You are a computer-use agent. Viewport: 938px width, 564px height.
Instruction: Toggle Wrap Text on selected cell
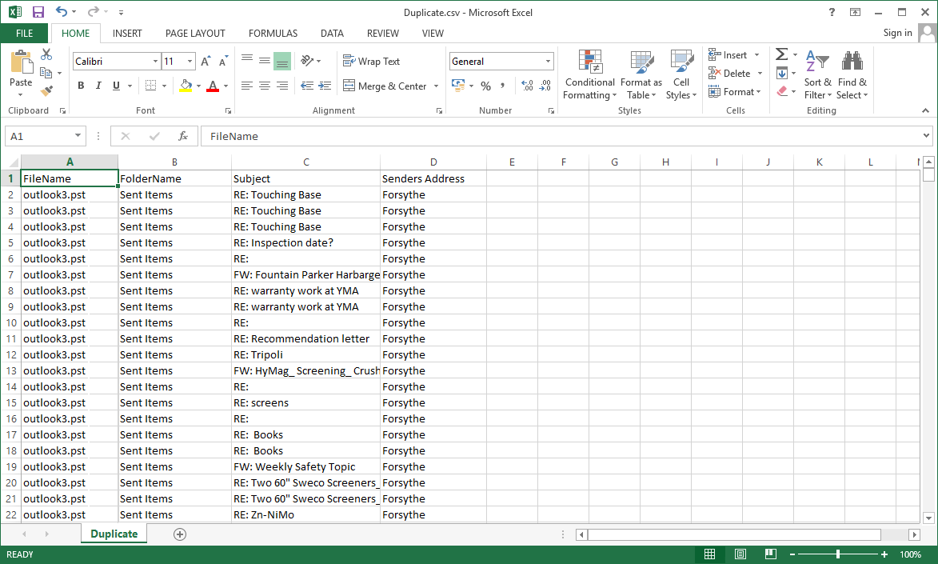click(x=371, y=61)
